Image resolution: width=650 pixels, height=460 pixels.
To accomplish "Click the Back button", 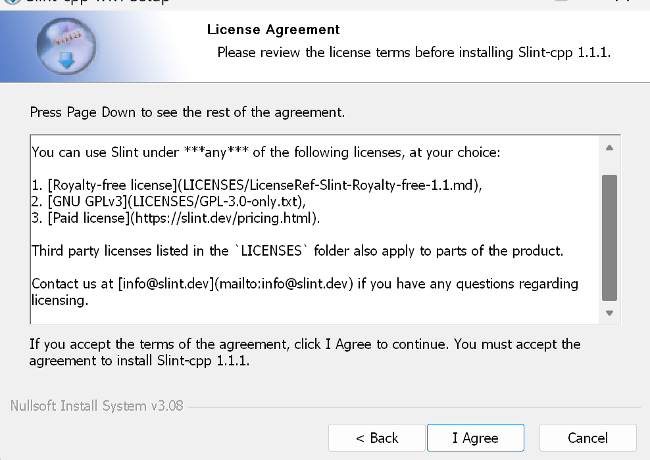I will (376, 438).
